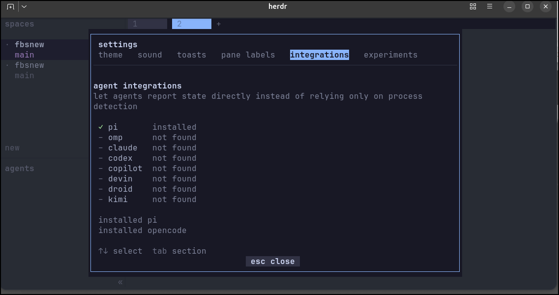Click the esc close button
The height and width of the screenshot is (295, 559).
click(x=273, y=262)
